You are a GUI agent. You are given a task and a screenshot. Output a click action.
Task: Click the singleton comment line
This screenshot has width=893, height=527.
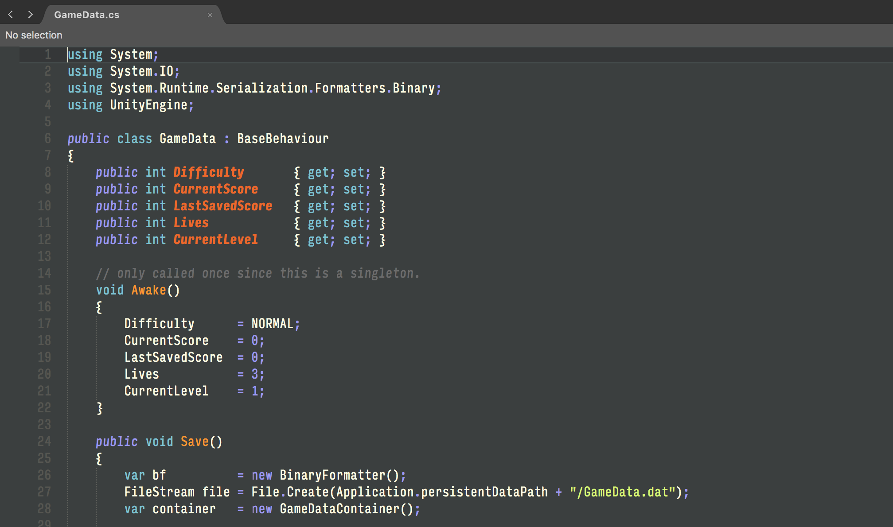(257, 273)
